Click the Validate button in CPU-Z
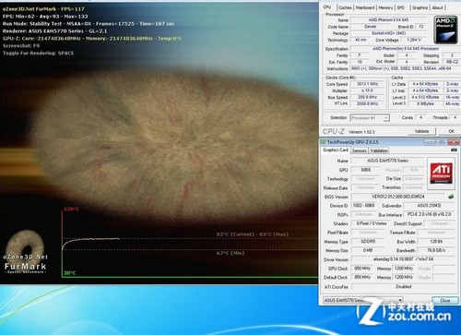This screenshot has height=335, width=461. click(421, 131)
